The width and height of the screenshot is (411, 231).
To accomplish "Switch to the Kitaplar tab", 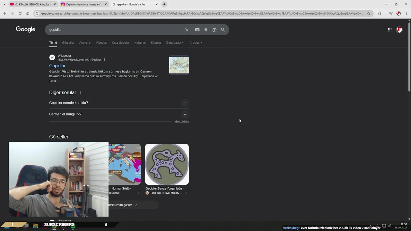I will point(156,43).
